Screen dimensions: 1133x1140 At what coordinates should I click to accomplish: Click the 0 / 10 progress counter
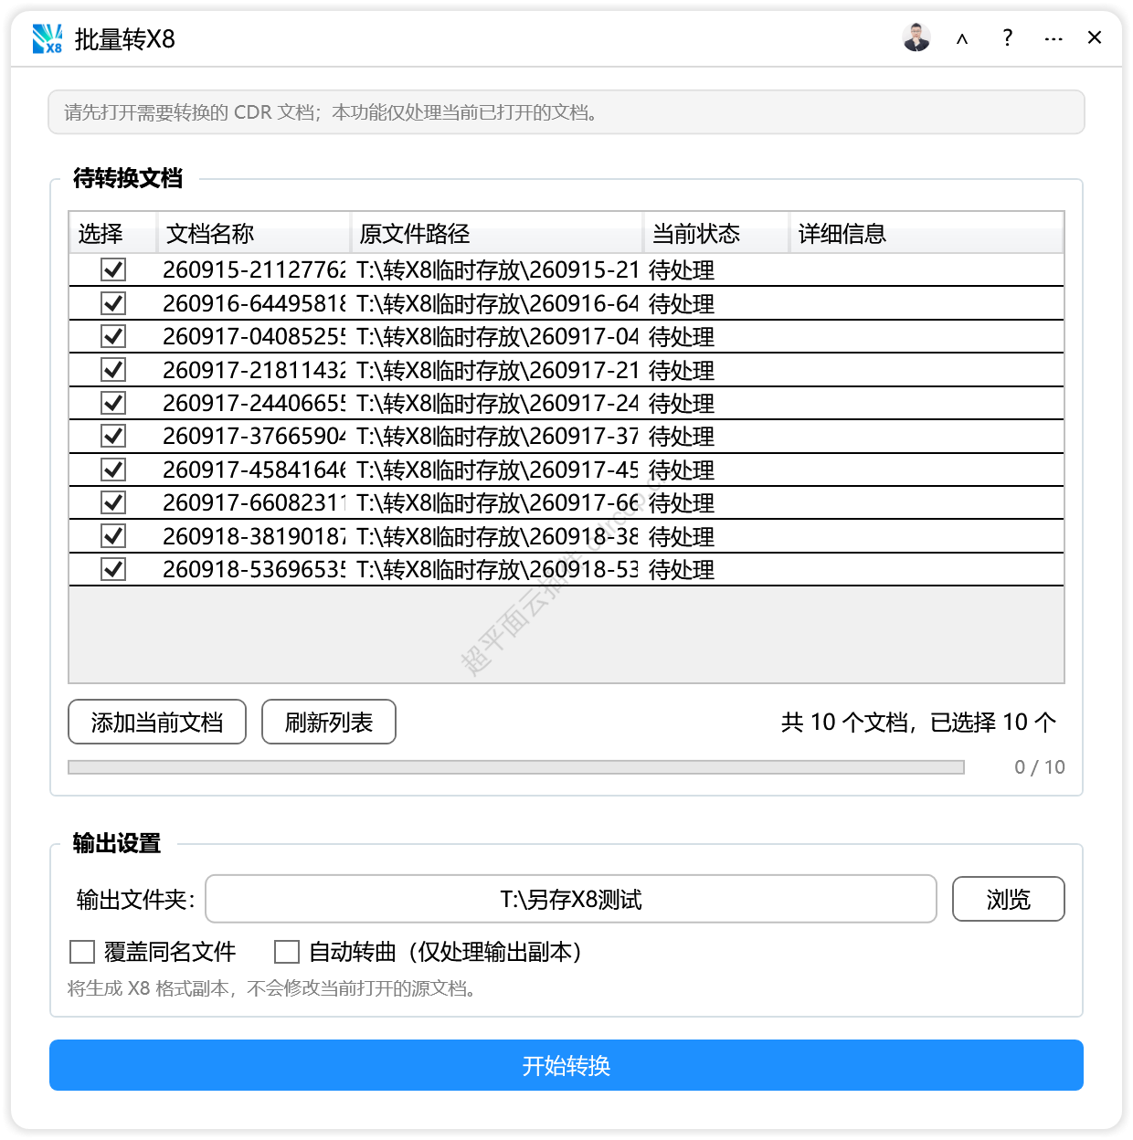click(x=1040, y=767)
